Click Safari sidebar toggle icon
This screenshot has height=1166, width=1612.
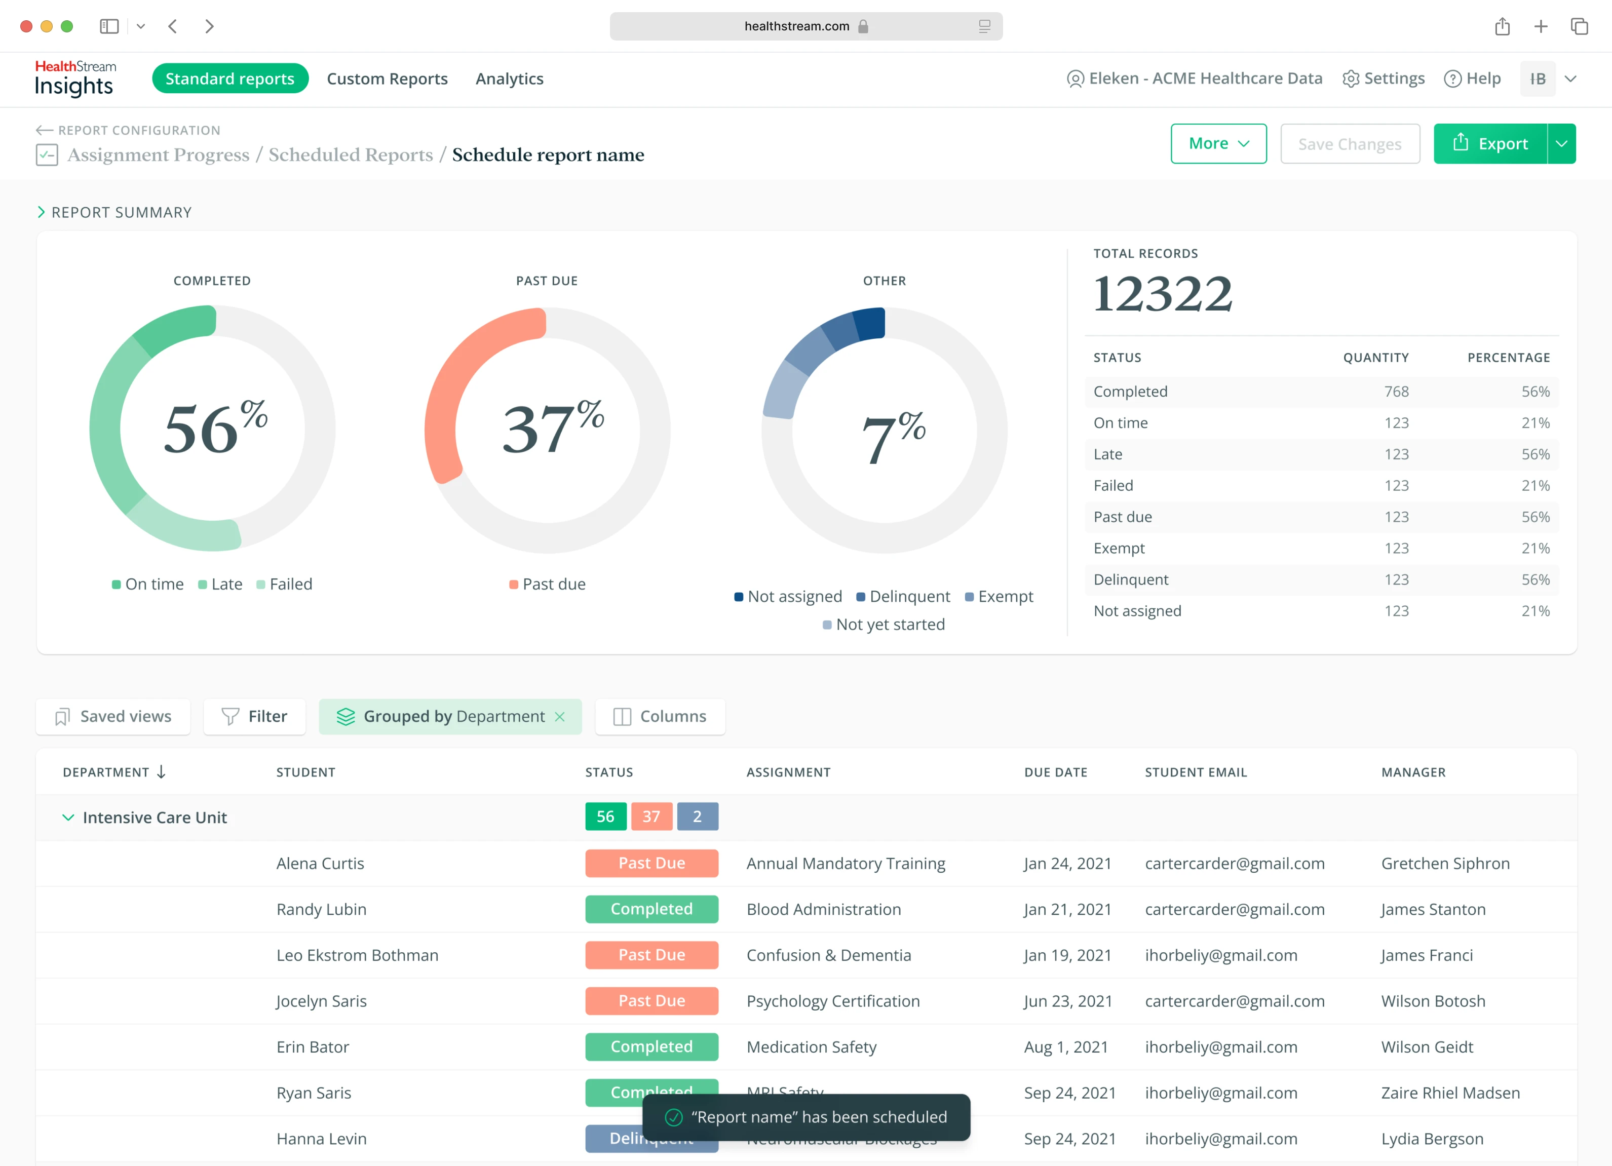click(109, 26)
